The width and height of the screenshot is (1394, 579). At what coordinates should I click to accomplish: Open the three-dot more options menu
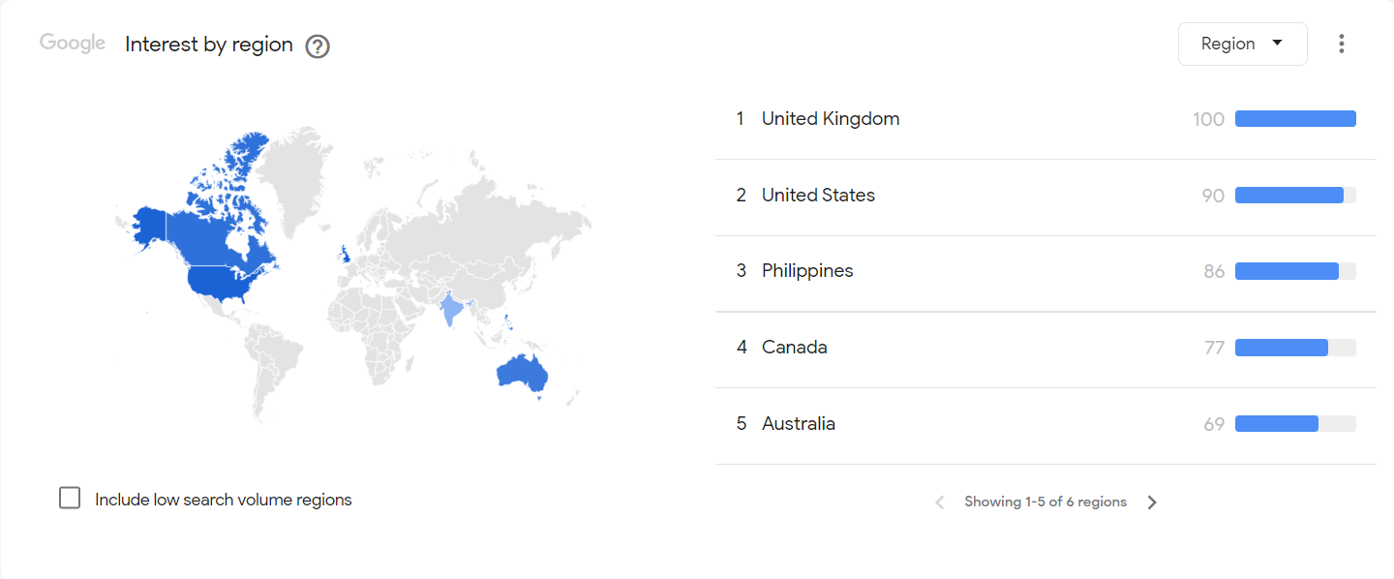[x=1341, y=44]
